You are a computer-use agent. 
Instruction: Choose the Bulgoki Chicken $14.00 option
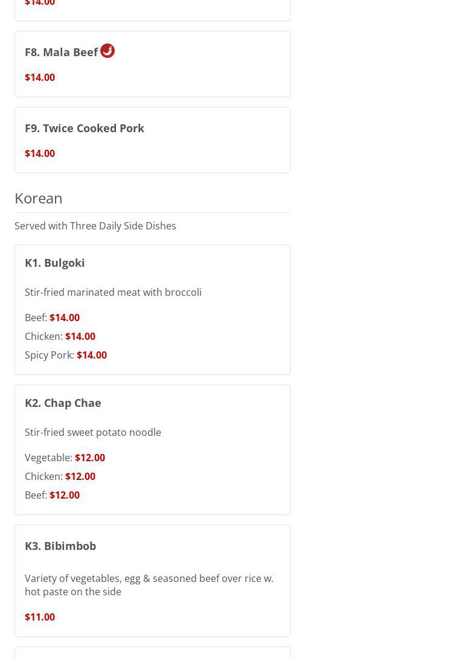point(60,336)
